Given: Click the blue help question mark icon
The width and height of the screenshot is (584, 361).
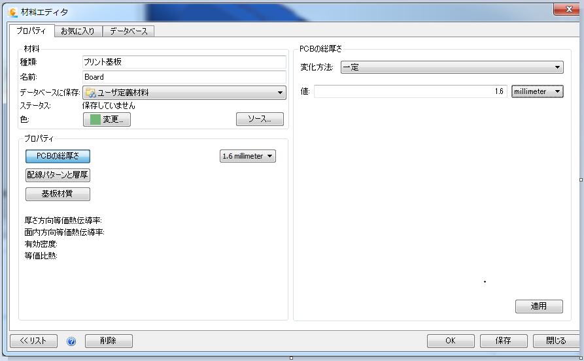Looking at the screenshot, I should pyautogui.click(x=71, y=341).
